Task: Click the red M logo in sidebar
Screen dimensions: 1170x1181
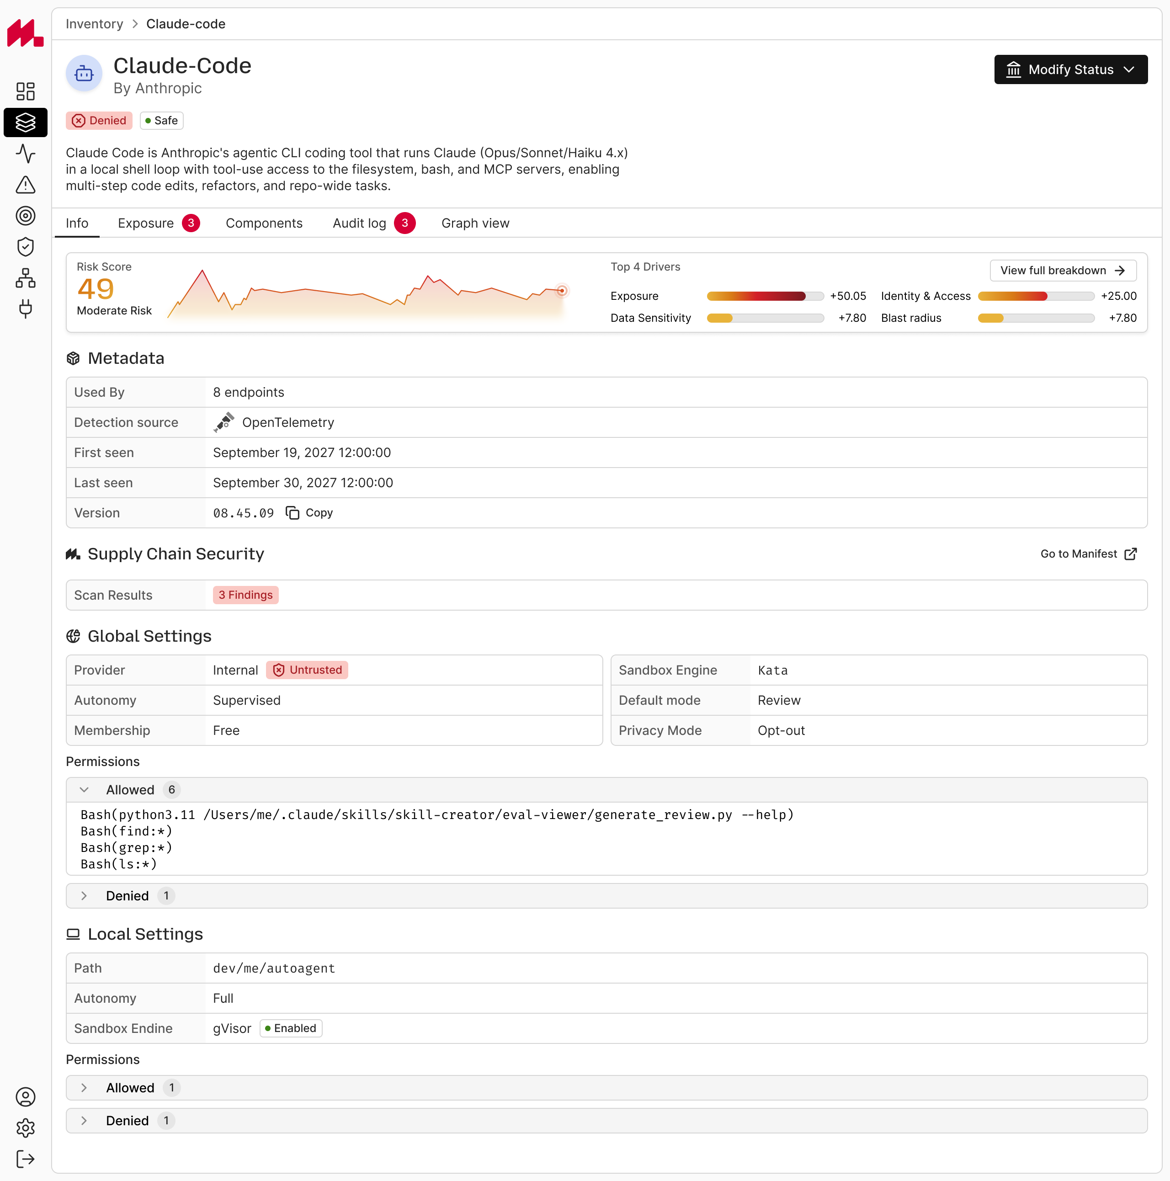Action: 25,32
